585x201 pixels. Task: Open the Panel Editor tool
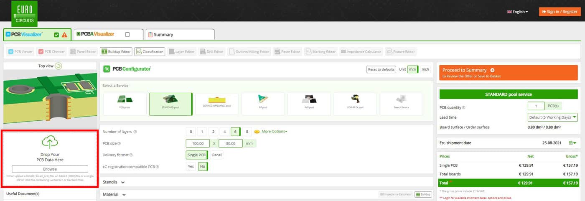tap(83, 52)
